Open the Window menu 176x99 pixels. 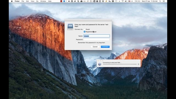[x=43, y=1]
